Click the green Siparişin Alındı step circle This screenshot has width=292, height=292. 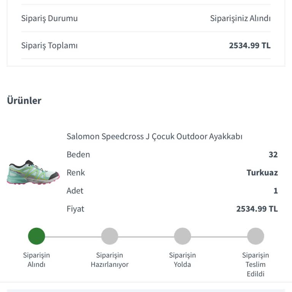click(x=36, y=236)
